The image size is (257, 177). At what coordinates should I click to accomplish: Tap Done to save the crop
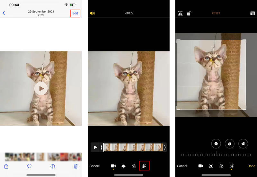pos(251,166)
